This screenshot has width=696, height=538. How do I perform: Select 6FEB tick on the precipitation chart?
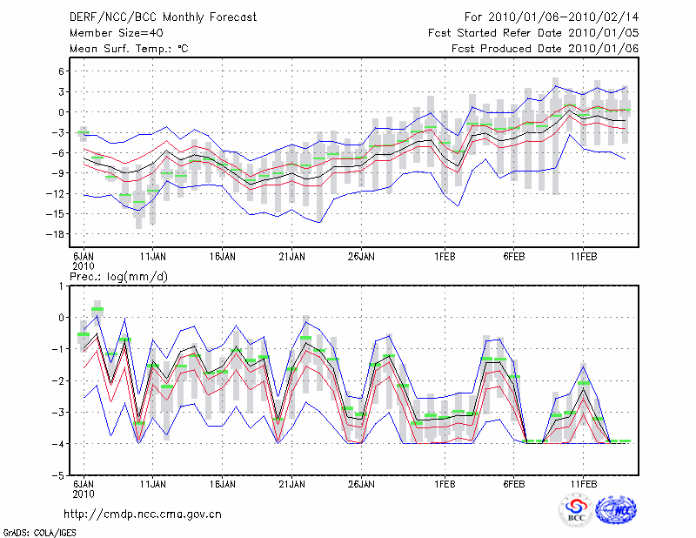[512, 483]
